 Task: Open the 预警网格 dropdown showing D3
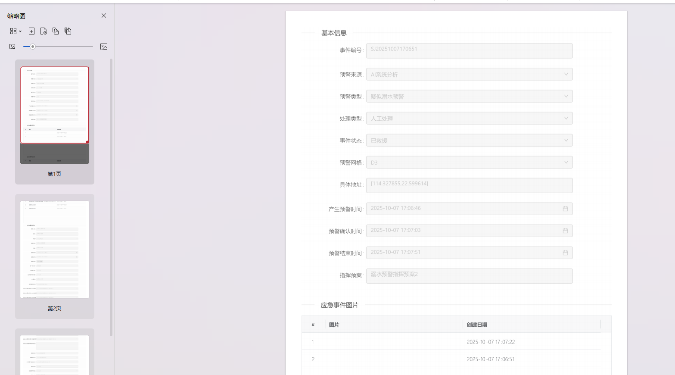[469, 162]
